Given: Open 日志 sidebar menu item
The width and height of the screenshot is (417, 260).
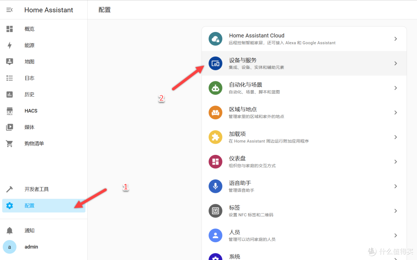Looking at the screenshot, I should tap(44, 78).
